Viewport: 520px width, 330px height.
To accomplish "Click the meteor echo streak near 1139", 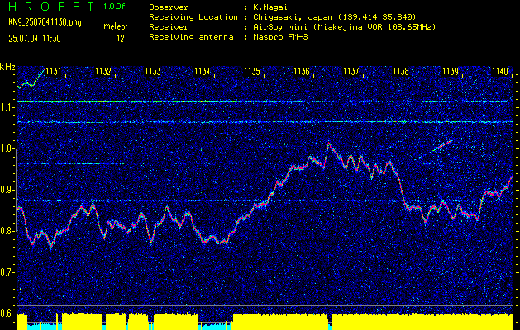I will point(442,146).
